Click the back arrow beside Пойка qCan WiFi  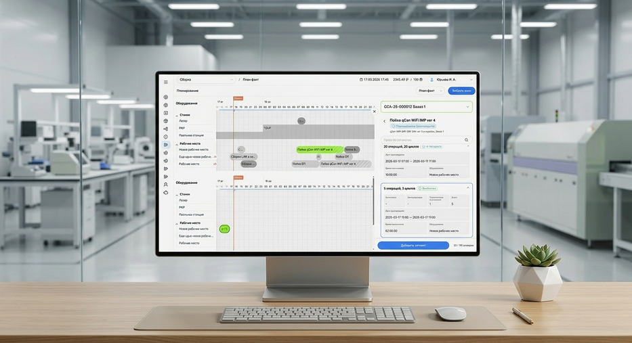(385, 121)
